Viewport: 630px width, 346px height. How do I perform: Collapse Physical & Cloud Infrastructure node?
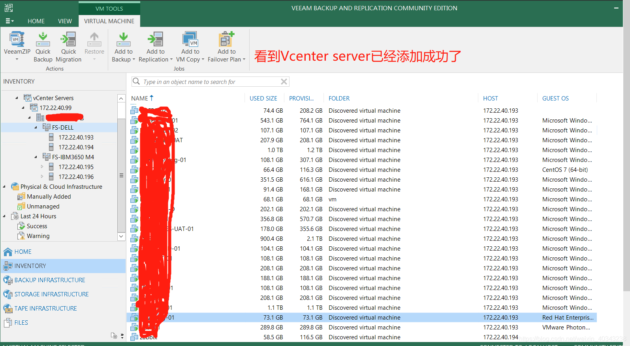pyautogui.click(x=4, y=186)
